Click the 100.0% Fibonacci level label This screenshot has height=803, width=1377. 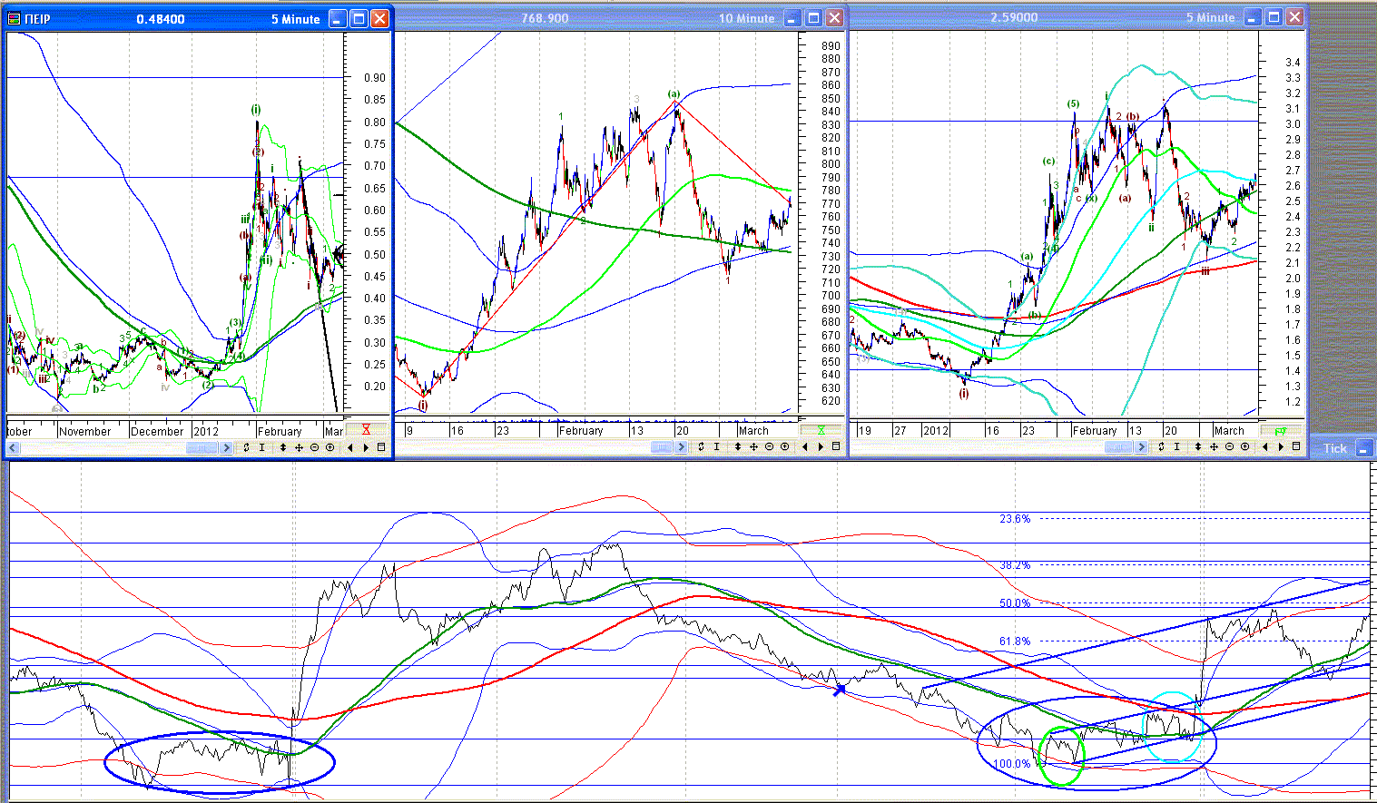click(1012, 764)
